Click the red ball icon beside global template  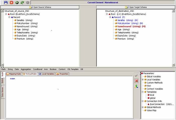point(148,98)
